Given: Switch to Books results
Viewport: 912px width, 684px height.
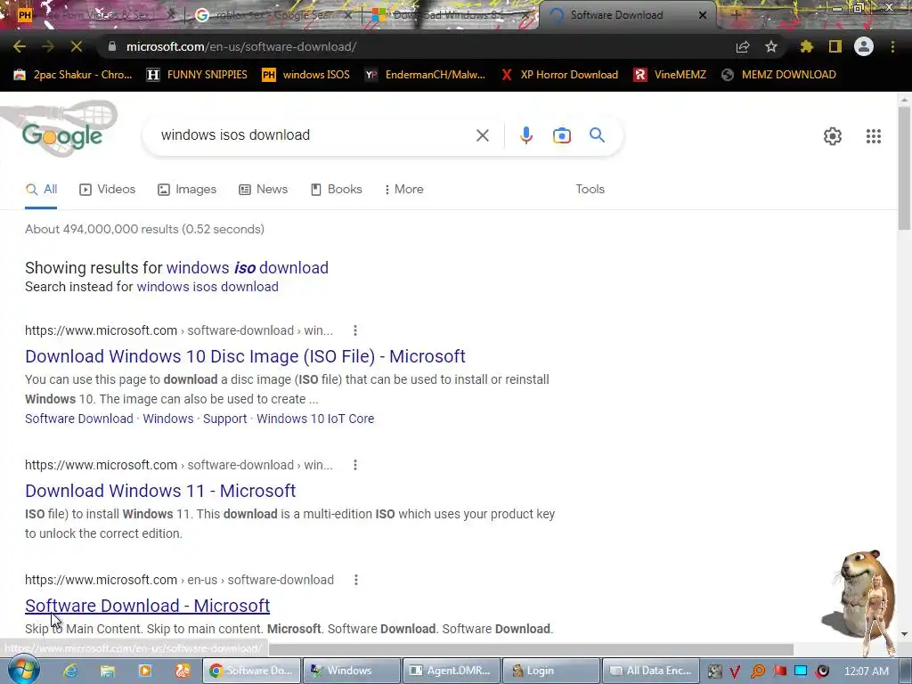Looking at the screenshot, I should pos(336,189).
